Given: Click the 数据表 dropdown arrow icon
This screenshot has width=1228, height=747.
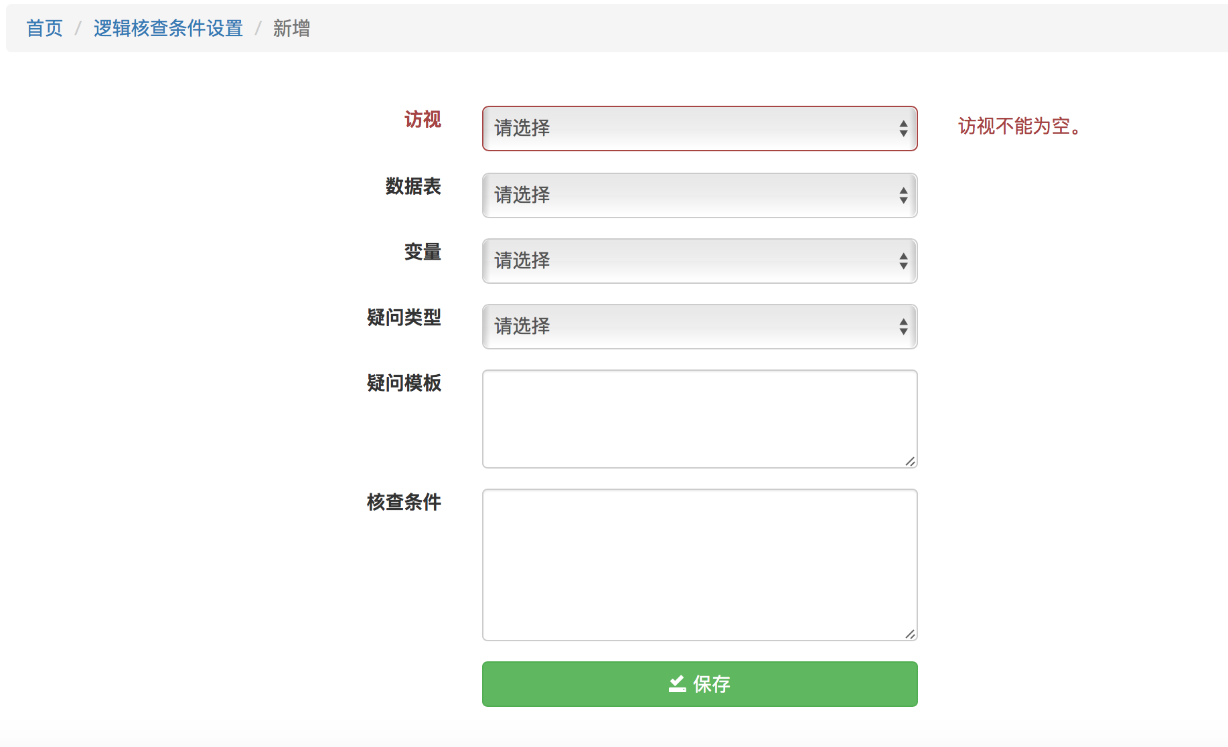Looking at the screenshot, I should click(x=903, y=195).
